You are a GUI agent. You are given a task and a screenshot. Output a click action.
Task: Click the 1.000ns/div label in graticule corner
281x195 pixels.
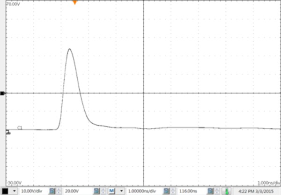(x=269, y=183)
